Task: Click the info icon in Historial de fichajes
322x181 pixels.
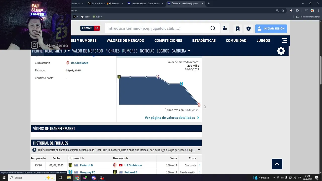Action: click(34, 150)
